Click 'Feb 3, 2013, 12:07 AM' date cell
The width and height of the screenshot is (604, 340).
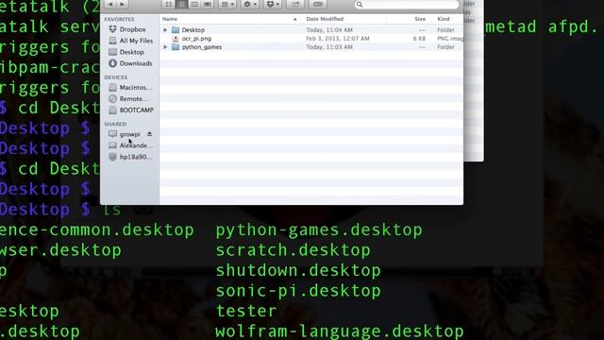coord(338,39)
